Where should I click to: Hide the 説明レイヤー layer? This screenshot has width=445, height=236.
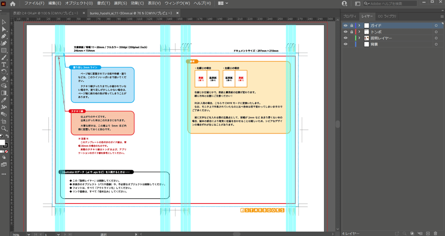point(346,38)
